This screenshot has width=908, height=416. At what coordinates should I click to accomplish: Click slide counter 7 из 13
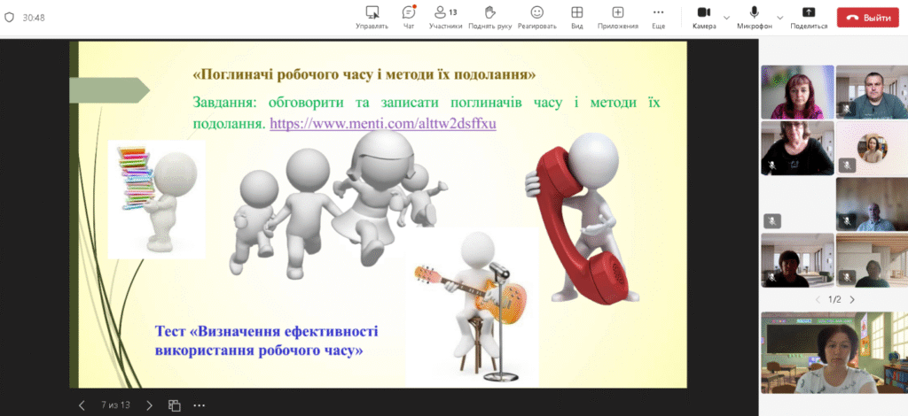[115, 405]
